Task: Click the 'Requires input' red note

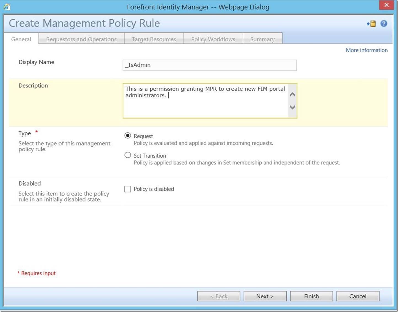Action: pos(37,273)
